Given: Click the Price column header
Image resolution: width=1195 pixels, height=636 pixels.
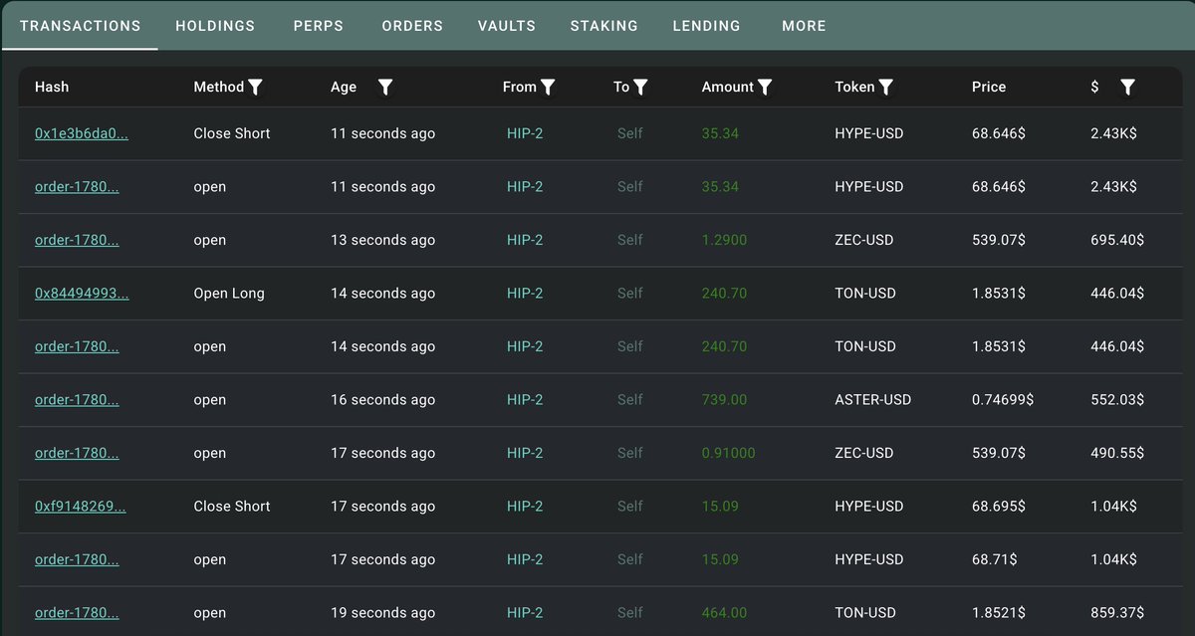Looking at the screenshot, I should coord(989,88).
